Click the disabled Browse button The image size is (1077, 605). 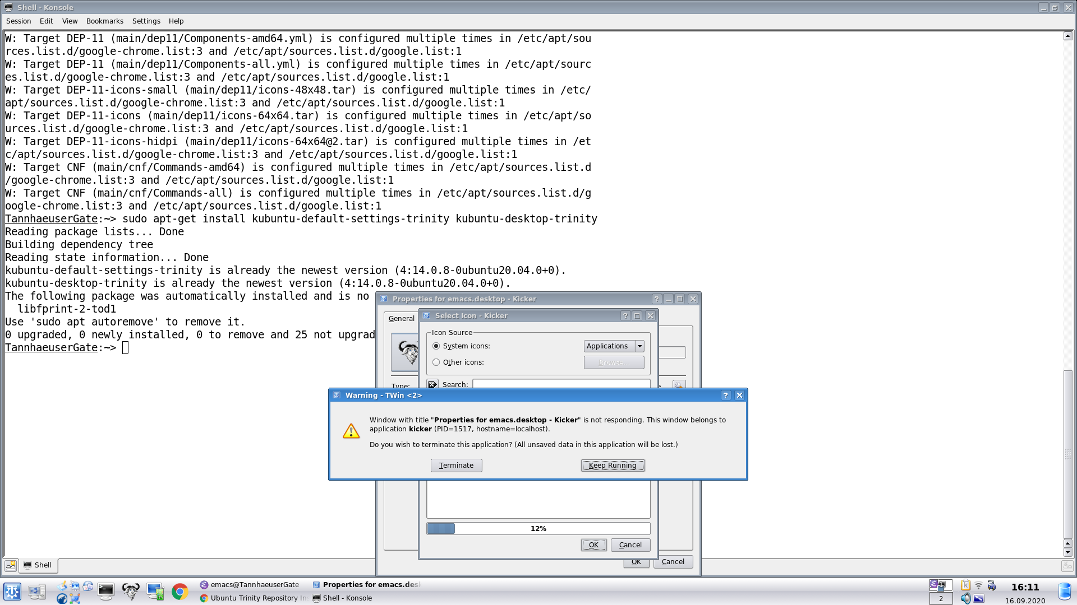614,362
